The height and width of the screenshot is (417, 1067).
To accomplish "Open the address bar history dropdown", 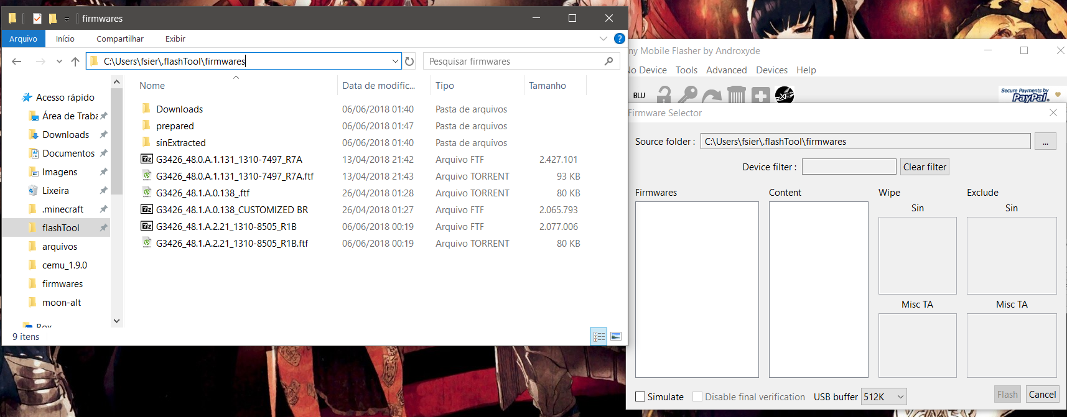I will coord(395,61).
